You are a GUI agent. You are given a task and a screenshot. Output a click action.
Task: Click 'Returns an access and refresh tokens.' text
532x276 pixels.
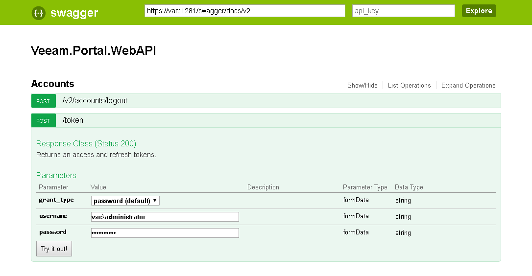coord(96,155)
